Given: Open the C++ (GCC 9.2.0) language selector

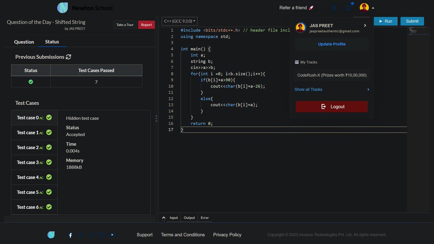Looking at the screenshot, I should 179,21.
